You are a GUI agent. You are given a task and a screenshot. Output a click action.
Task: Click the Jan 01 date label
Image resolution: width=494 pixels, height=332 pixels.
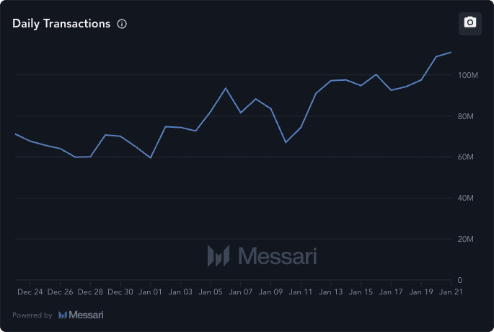point(151,292)
